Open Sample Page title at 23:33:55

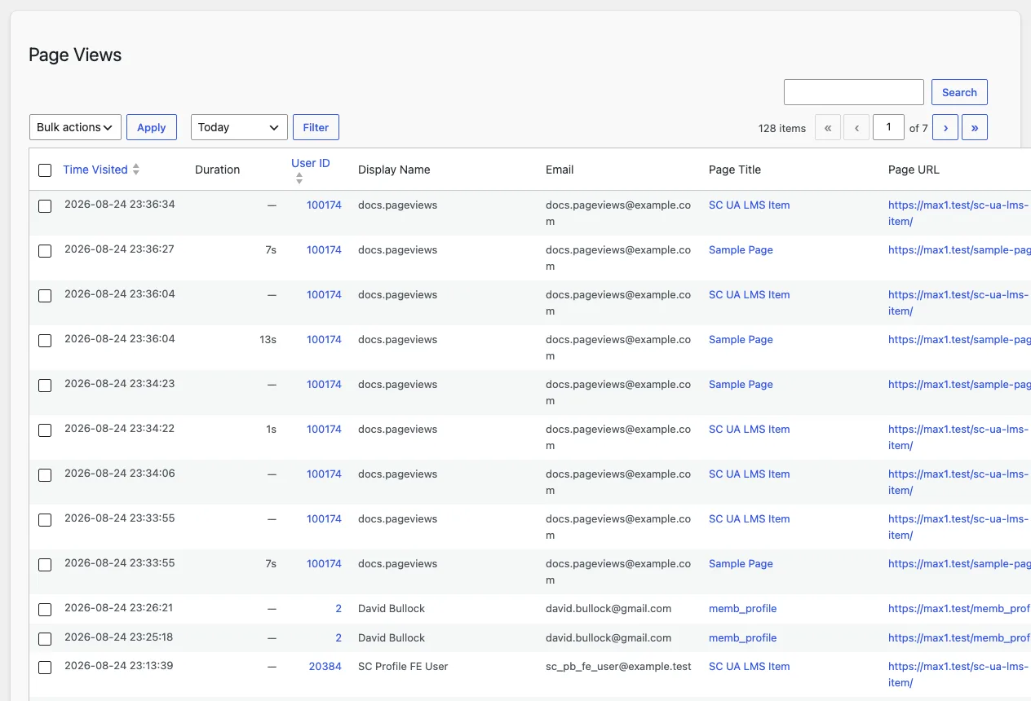(x=741, y=564)
